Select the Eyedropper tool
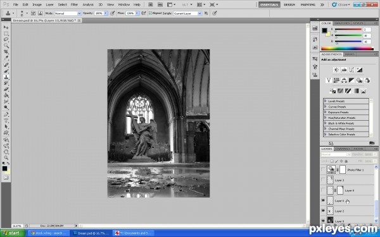Screen dimensions: 380x237 tap(6, 58)
